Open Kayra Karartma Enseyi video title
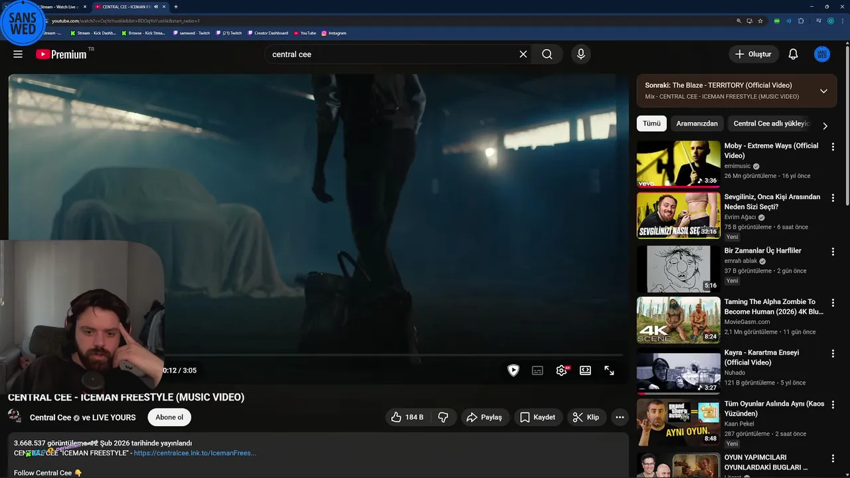Screen dimensions: 850x478 (x=762, y=357)
